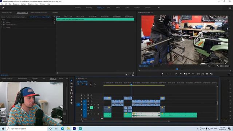Toggle Snap in the timeline
Image resolution: width=233 pixels, height=131 pixels.
(x=83, y=84)
